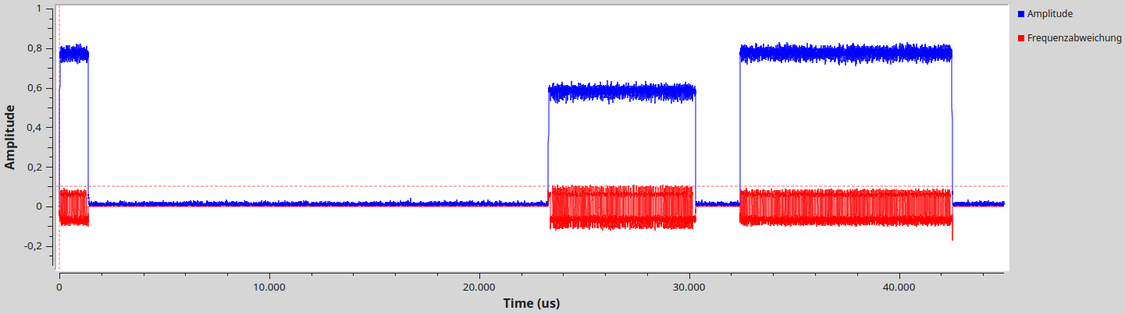1125x314 pixels.
Task: Select the 10.000 tick on the time axis
Action: click(269, 287)
